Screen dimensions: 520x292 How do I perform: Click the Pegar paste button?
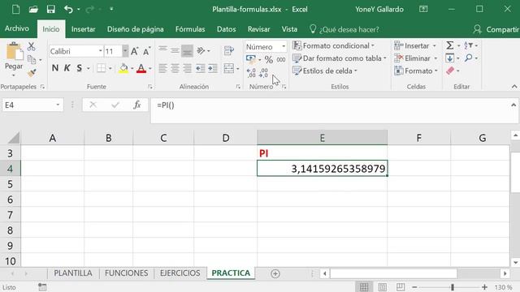14,67
